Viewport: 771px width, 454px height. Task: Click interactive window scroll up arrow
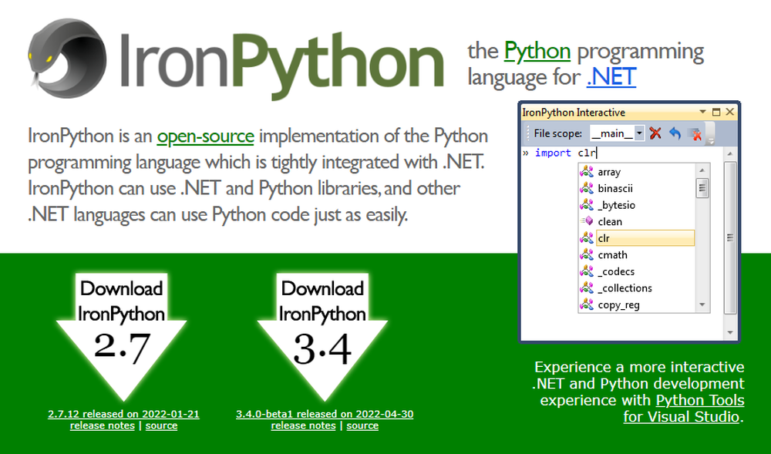tap(730, 154)
